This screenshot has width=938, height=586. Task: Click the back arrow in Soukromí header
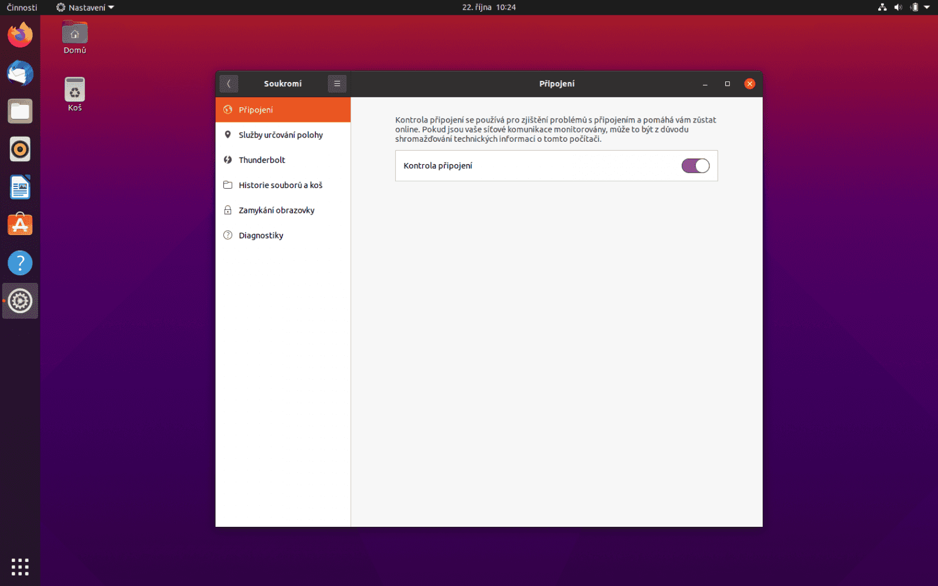229,83
